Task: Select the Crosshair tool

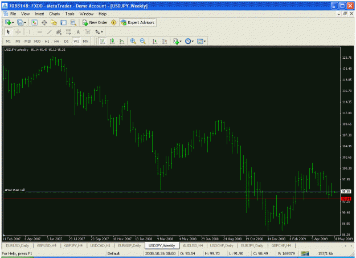Action: click(x=18, y=32)
